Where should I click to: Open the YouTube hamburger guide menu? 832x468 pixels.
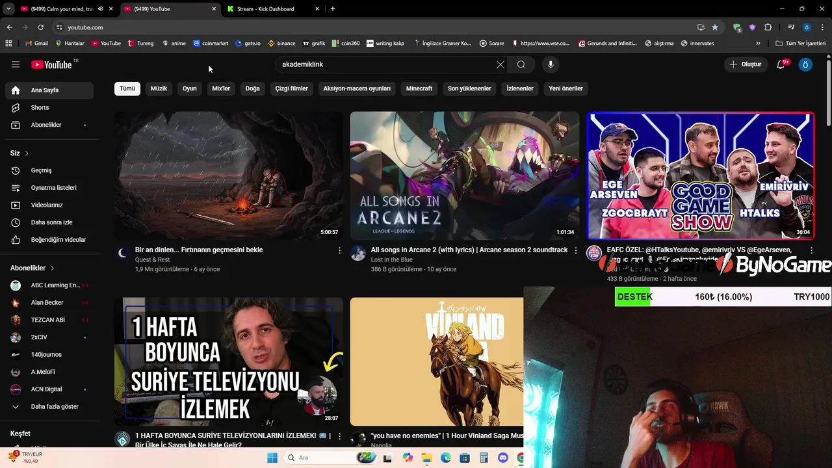(x=16, y=64)
